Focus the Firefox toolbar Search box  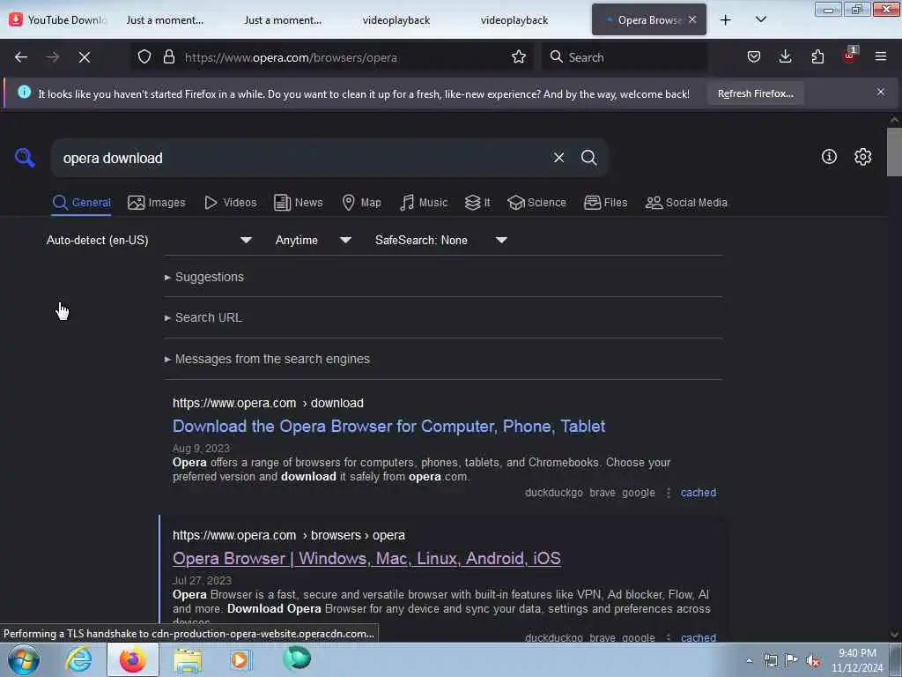(625, 57)
